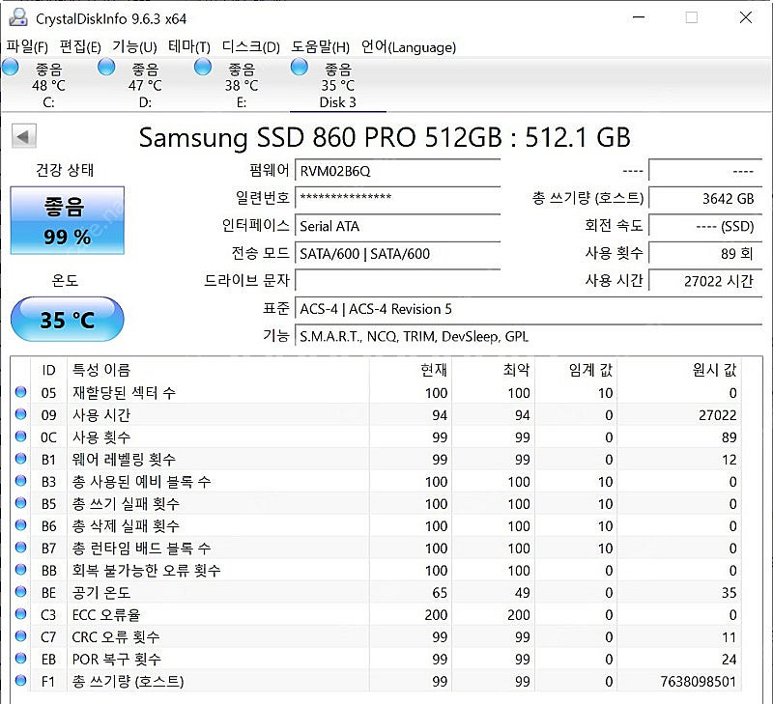Click the status dot for attribute 05
The width and height of the screenshot is (773, 704).
pos(20,392)
